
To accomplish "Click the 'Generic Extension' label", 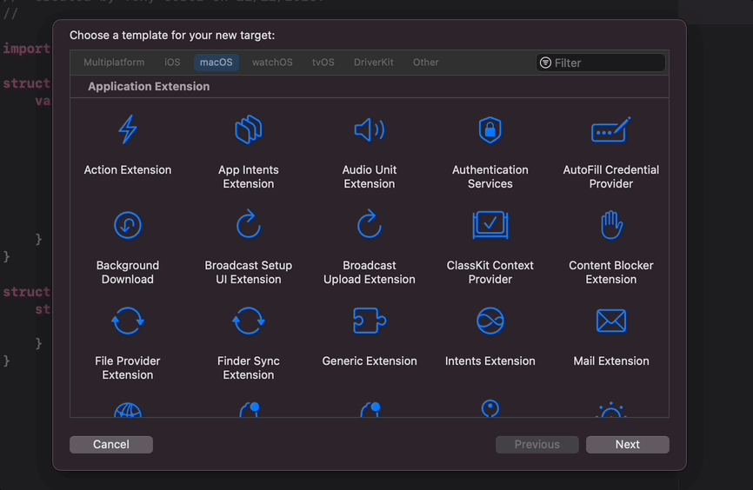I will click(x=370, y=361).
